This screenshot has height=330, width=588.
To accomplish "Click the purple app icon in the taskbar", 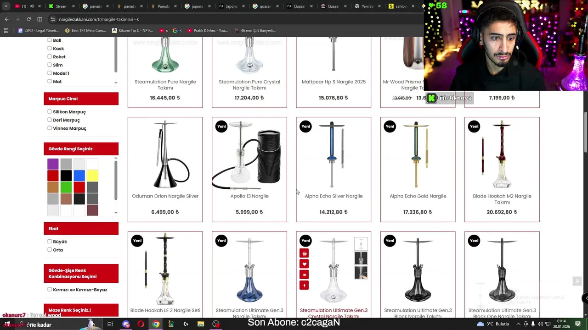I will [126, 324].
